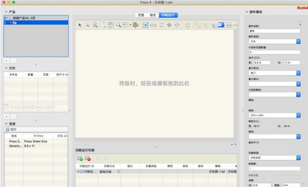Collapse the 资源 panel
The width and height of the screenshot is (308, 187).
click(6, 124)
